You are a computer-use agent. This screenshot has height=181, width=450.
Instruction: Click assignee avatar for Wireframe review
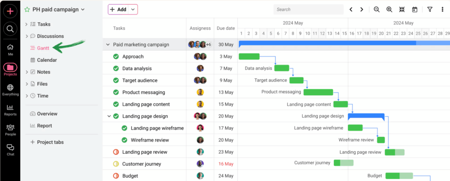(x=200, y=140)
